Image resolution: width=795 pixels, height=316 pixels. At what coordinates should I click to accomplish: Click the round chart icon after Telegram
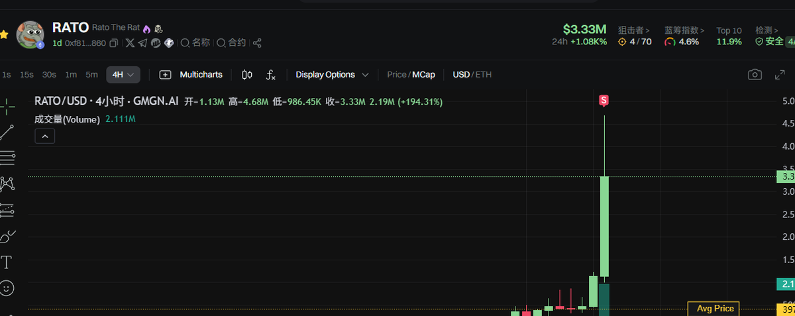tap(156, 43)
